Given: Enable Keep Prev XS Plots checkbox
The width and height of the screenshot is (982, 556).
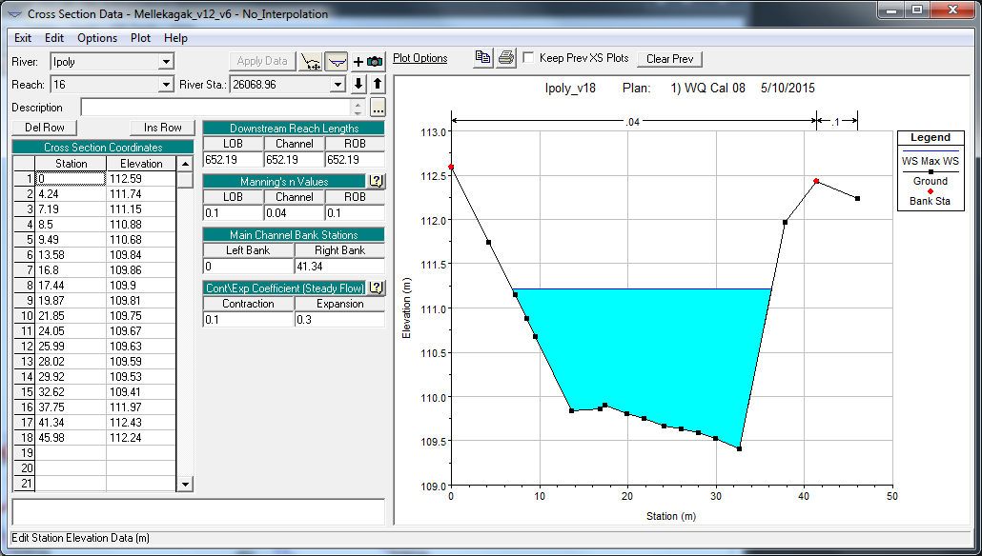Looking at the screenshot, I should click(528, 58).
